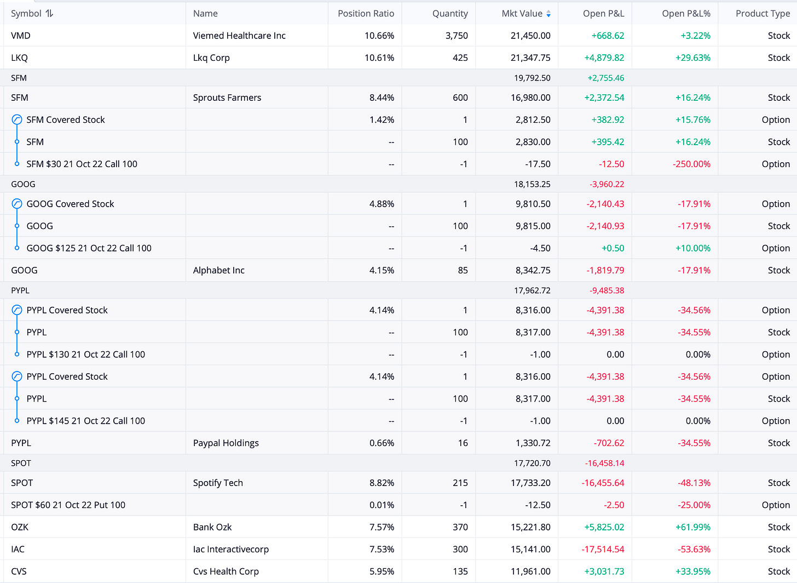Image resolution: width=797 pixels, height=583 pixels.
Task: Click the PYPL group P&L -9,485.38
Action: 607,290
